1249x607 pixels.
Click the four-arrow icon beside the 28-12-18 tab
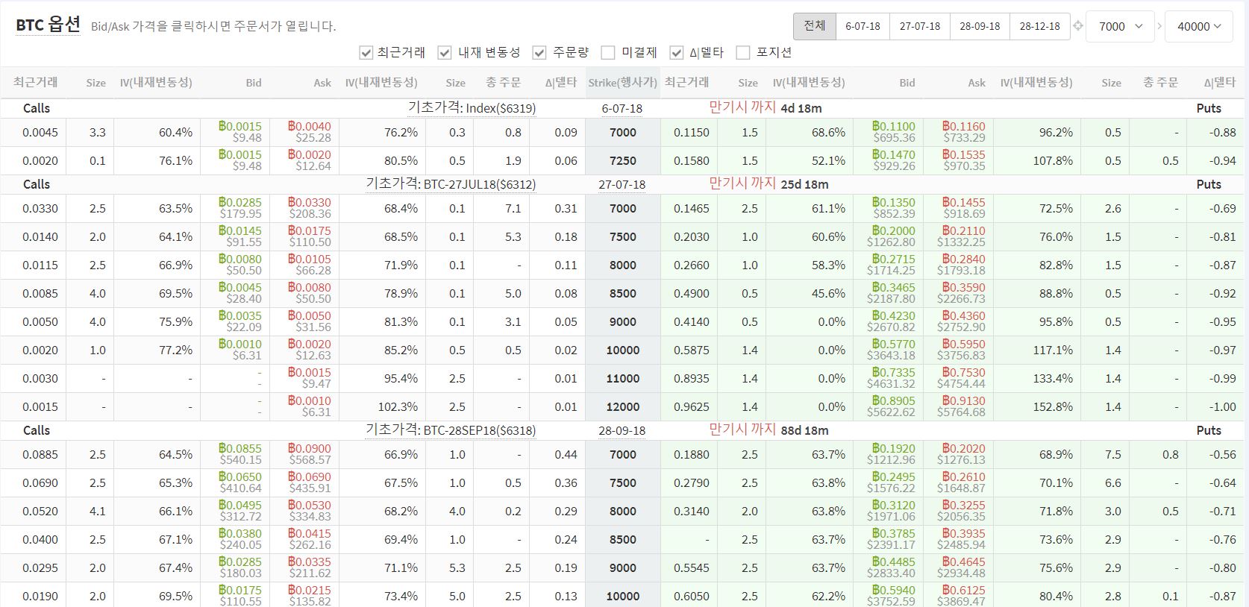coord(1077,26)
